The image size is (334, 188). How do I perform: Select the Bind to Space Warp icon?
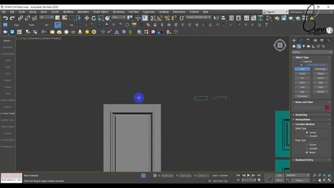coord(34,18)
